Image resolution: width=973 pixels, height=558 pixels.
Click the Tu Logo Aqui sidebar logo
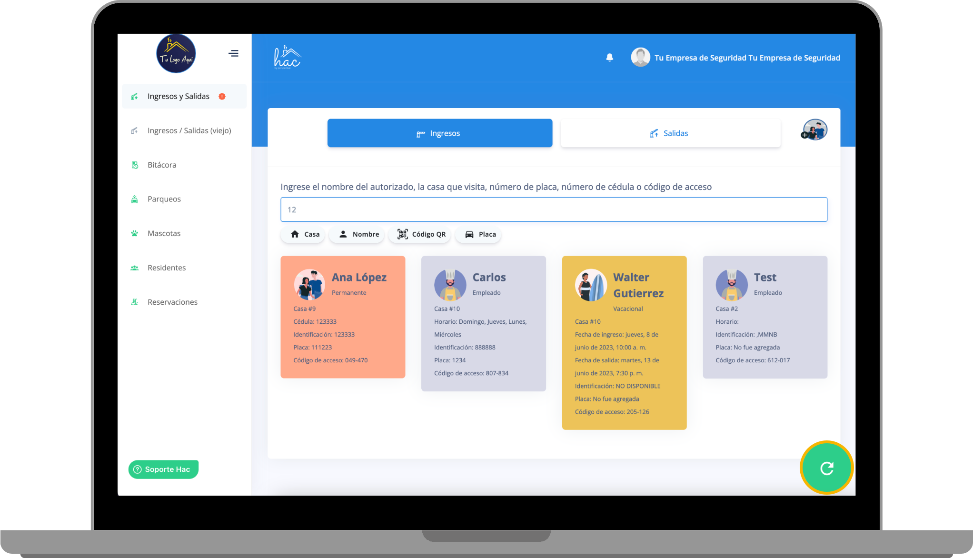[x=176, y=53]
